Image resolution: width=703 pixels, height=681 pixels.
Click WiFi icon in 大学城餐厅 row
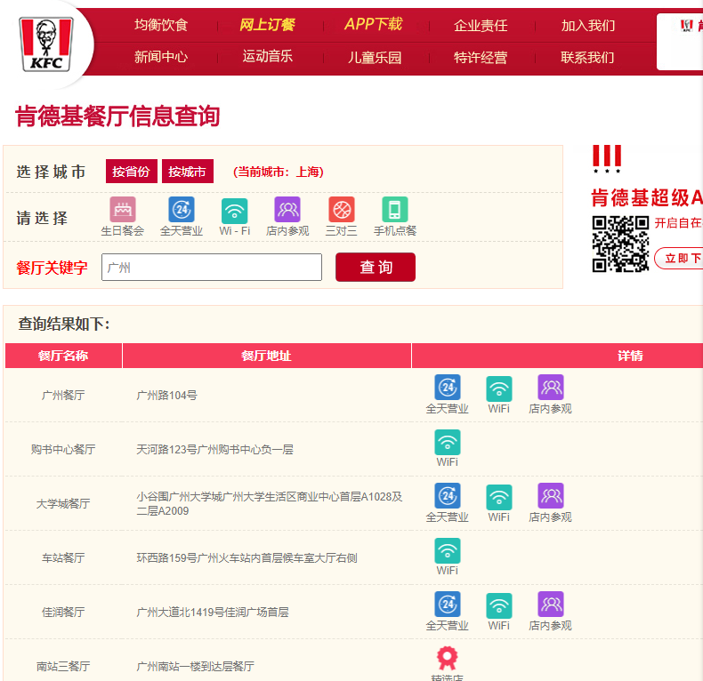[499, 497]
